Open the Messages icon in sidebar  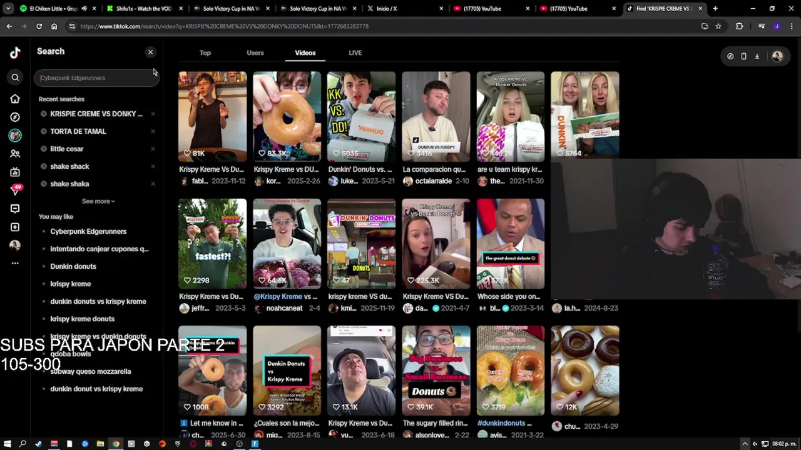15,209
